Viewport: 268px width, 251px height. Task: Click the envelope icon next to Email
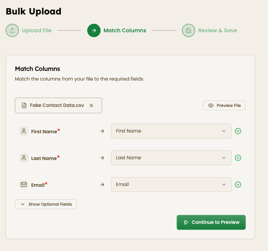24,185
